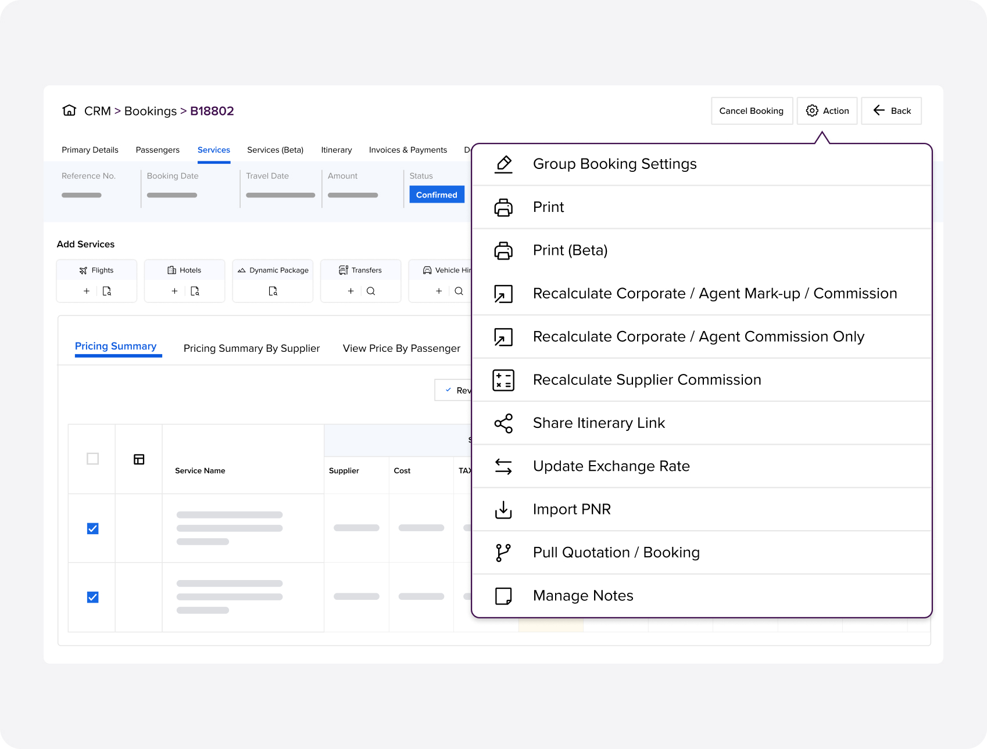Select Share Itinerary Link option
The image size is (987, 749).
click(702, 423)
